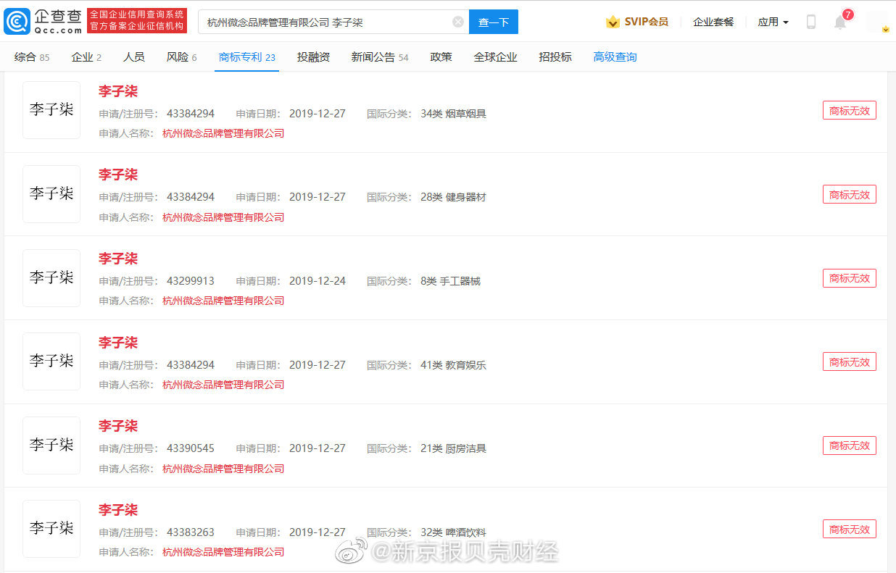
Task: Click the 李子柒 trademark name for 手工器械
Action: pyautogui.click(x=117, y=259)
